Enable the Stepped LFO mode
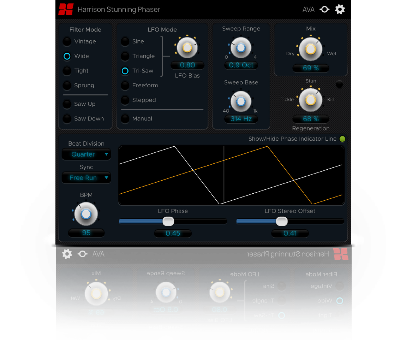 point(125,100)
